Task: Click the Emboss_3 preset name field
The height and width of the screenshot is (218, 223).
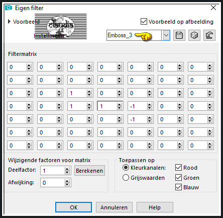Action: tap(134, 35)
